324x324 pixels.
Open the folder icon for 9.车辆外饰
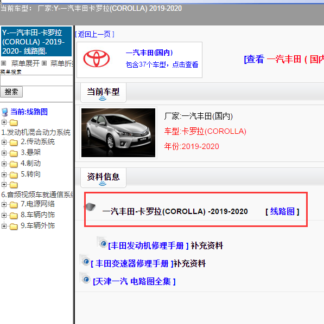pos(14,226)
